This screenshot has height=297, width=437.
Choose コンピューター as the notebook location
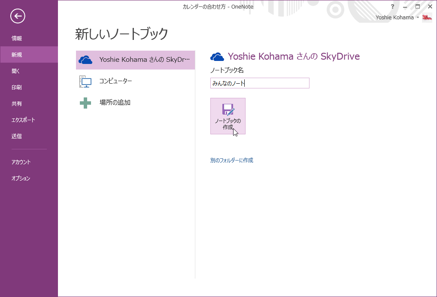coord(136,81)
